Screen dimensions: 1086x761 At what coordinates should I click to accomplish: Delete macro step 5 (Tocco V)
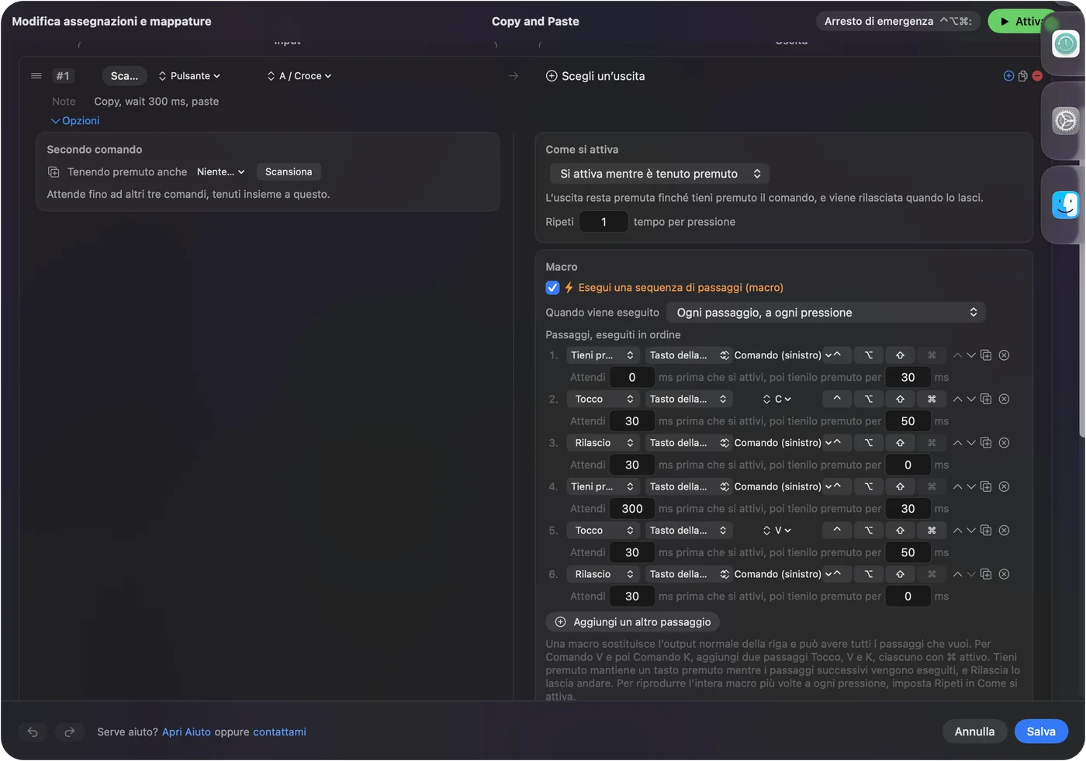[1004, 531]
